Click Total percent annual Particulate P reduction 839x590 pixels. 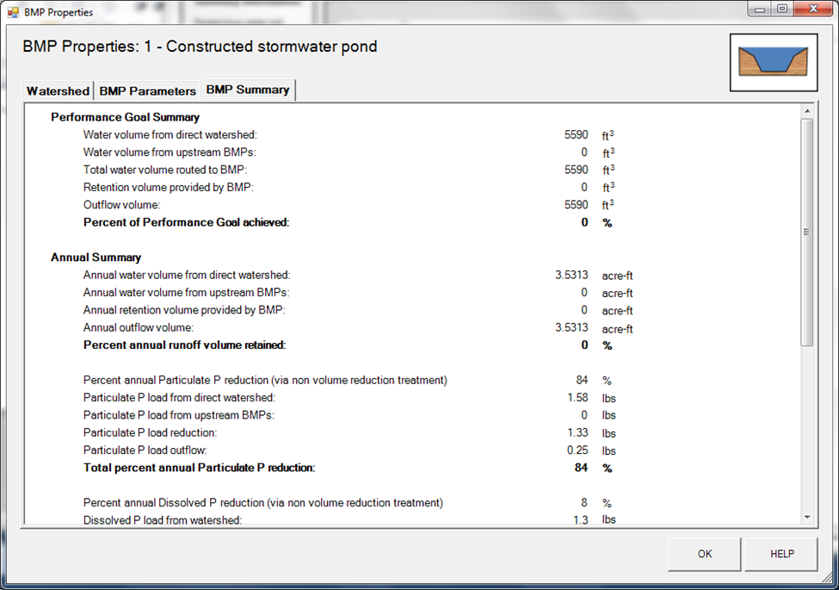pos(199,469)
